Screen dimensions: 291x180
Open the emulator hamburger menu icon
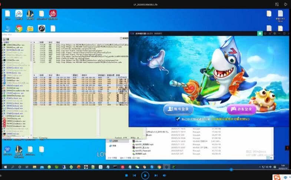pos(270,34)
